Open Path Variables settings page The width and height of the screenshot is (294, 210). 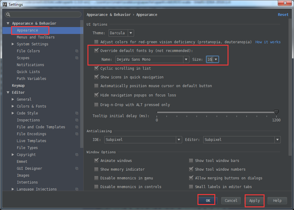coord(31,79)
